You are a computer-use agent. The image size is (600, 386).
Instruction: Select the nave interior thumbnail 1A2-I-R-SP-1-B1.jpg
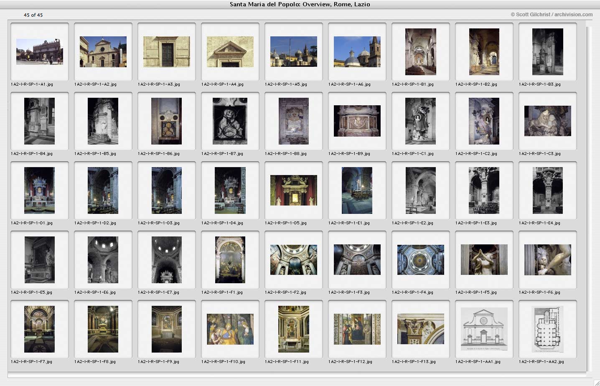click(421, 52)
